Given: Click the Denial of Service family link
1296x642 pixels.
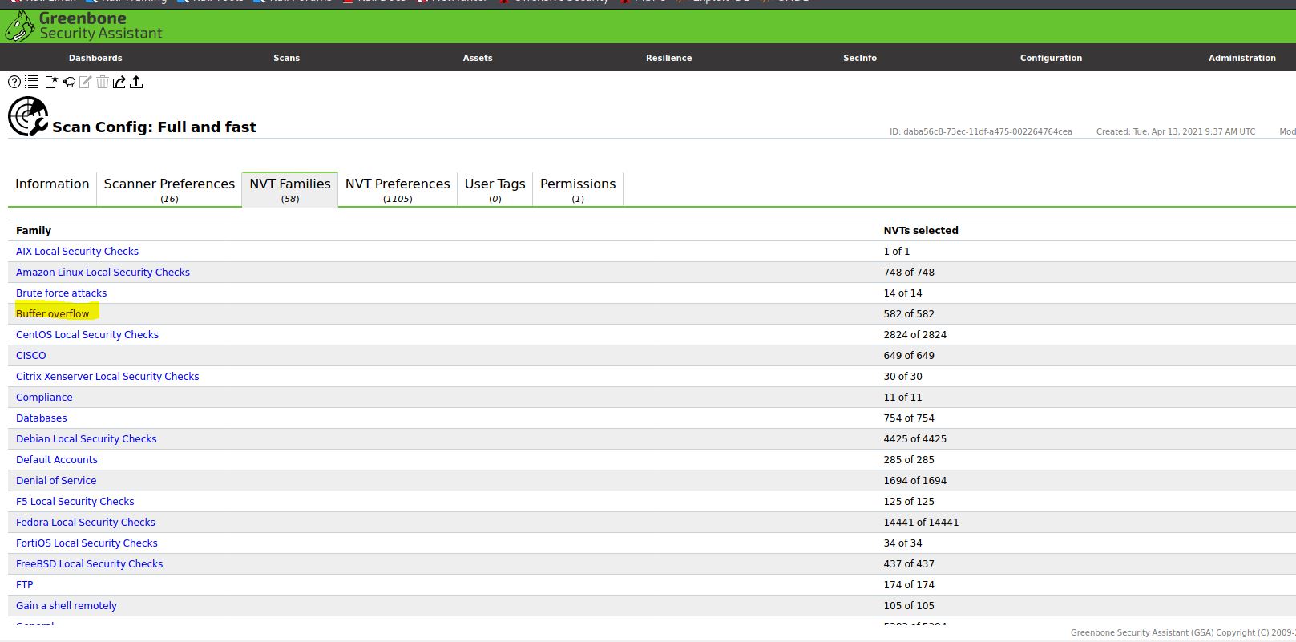Looking at the screenshot, I should point(56,481).
